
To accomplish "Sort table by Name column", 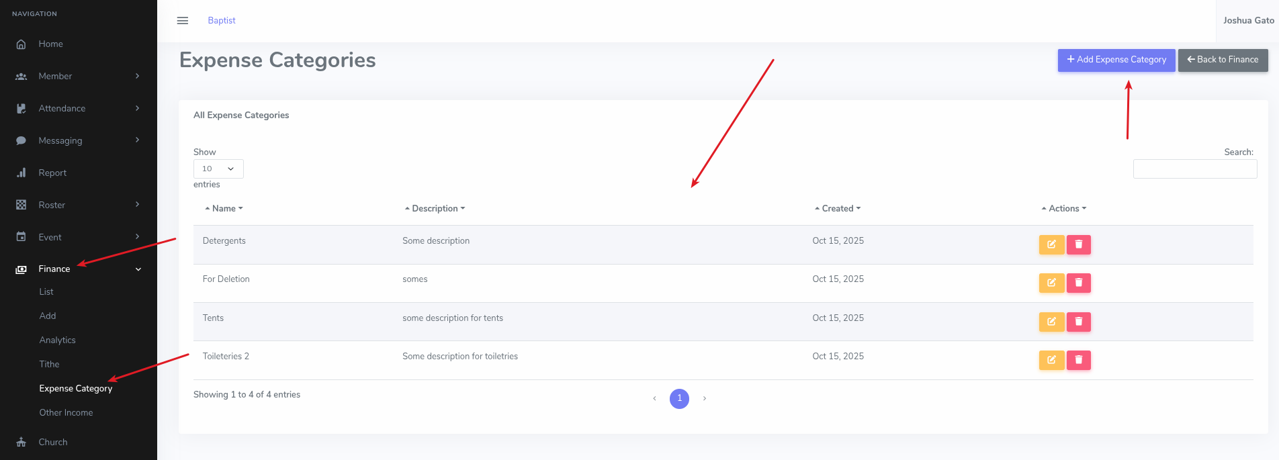I will (x=224, y=209).
